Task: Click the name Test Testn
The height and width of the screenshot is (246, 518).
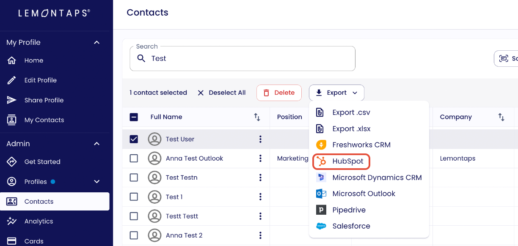Action: [182, 178]
